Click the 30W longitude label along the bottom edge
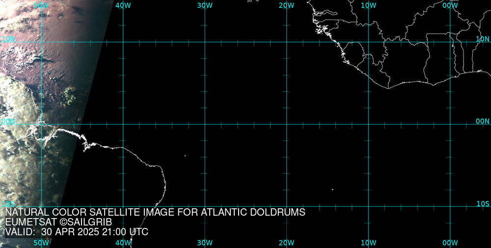Screen dimensions: 491x248 point(205,243)
